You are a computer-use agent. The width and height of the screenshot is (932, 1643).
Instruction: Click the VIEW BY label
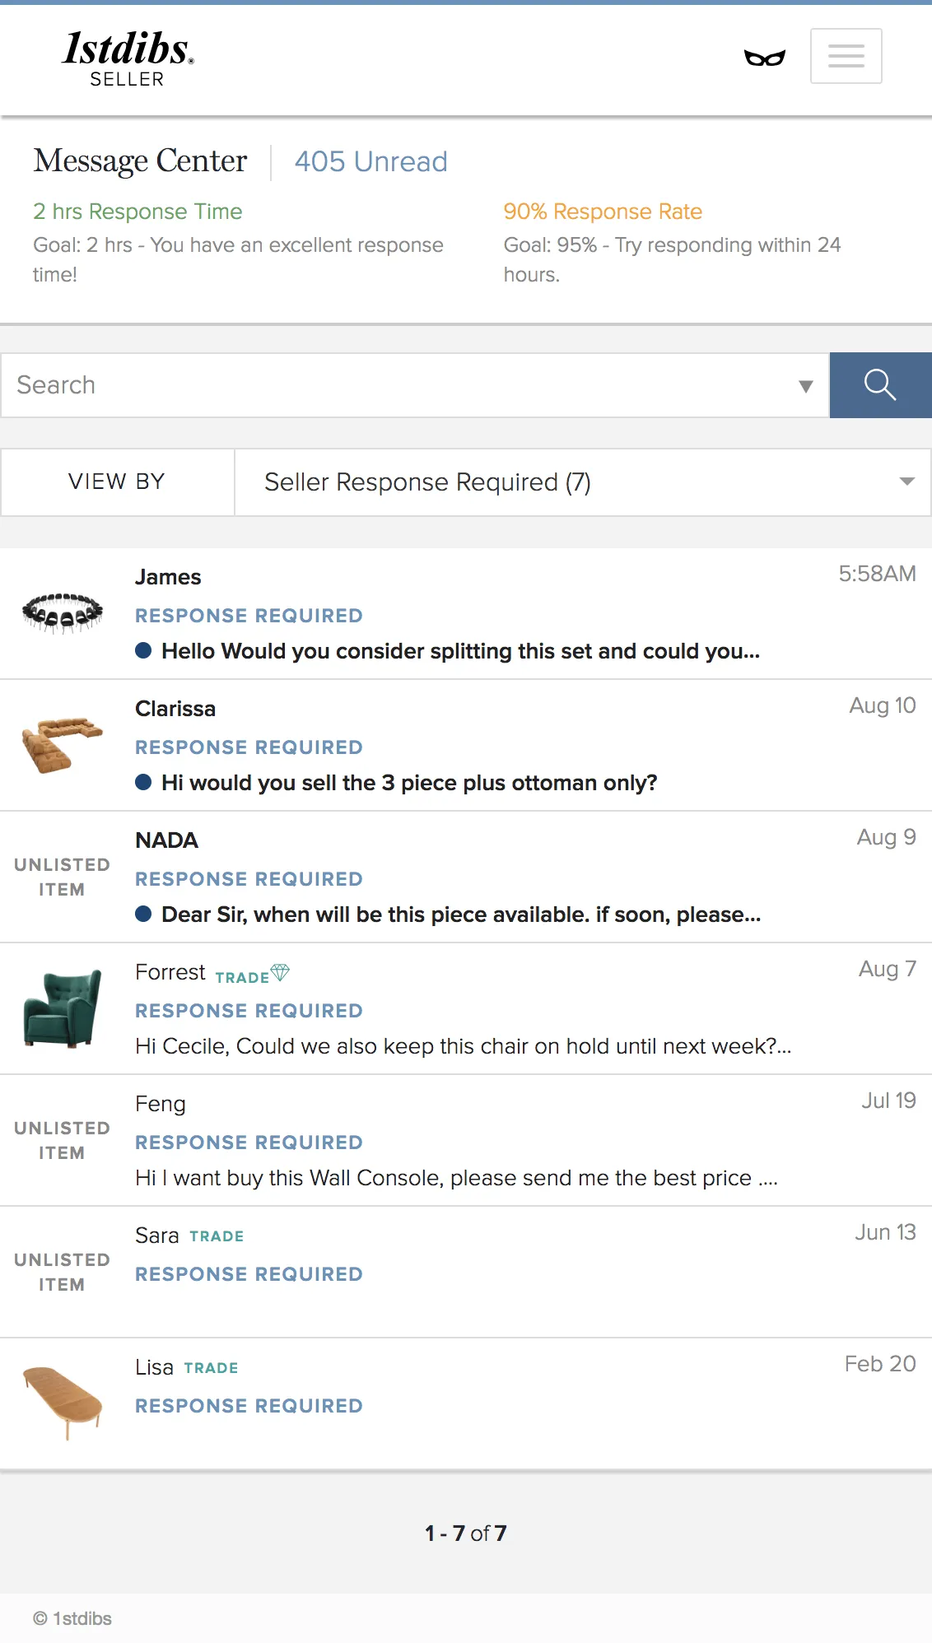(x=117, y=482)
